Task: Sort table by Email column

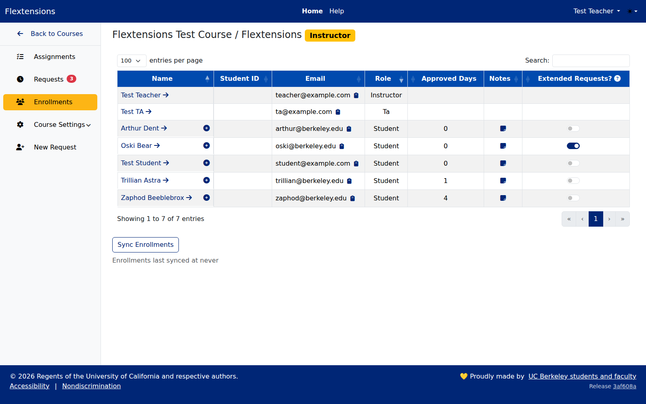Action: pos(318,79)
